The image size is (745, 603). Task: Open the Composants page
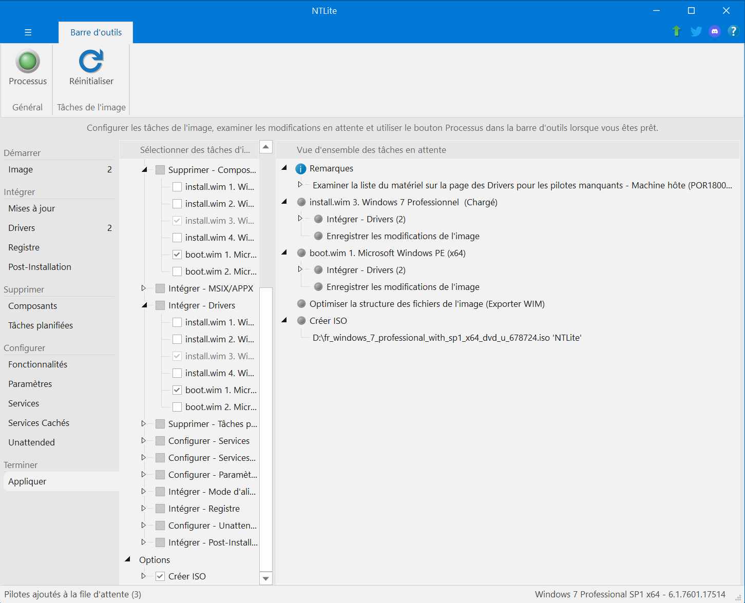60,306
